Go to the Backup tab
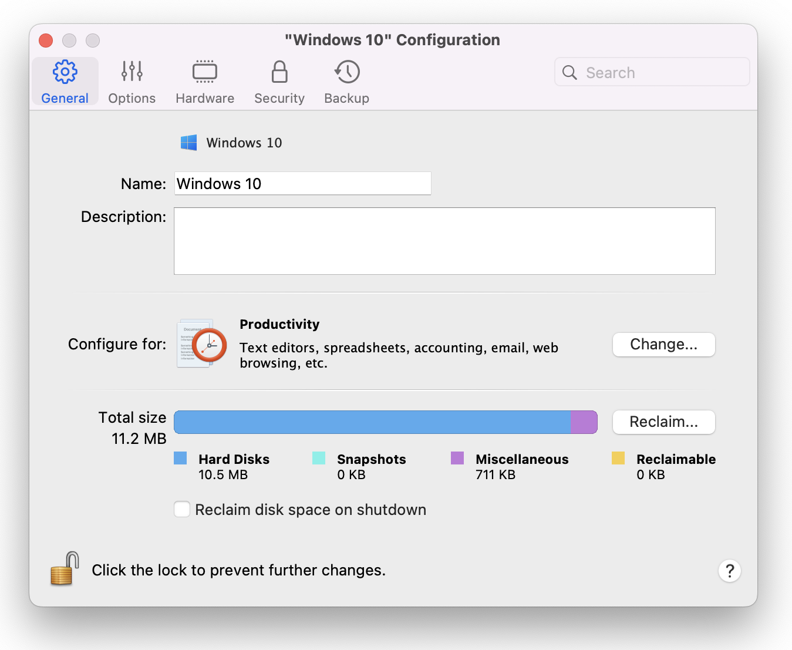This screenshot has width=792, height=650. pyautogui.click(x=346, y=82)
